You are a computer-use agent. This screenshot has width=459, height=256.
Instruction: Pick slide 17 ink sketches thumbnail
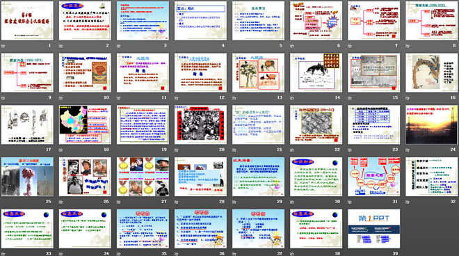(x=27, y=125)
